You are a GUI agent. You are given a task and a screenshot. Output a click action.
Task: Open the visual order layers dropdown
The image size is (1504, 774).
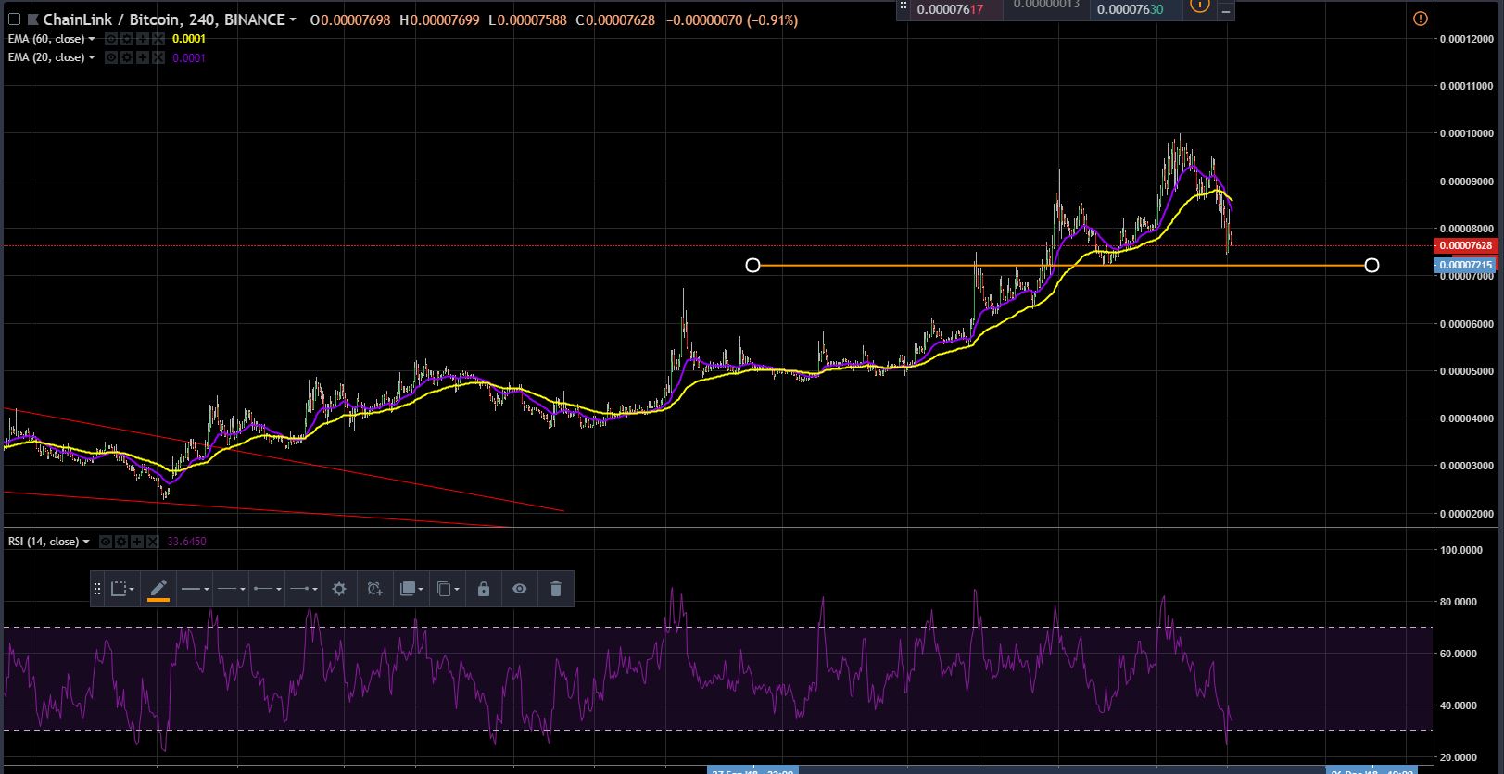pyautogui.click(x=410, y=589)
